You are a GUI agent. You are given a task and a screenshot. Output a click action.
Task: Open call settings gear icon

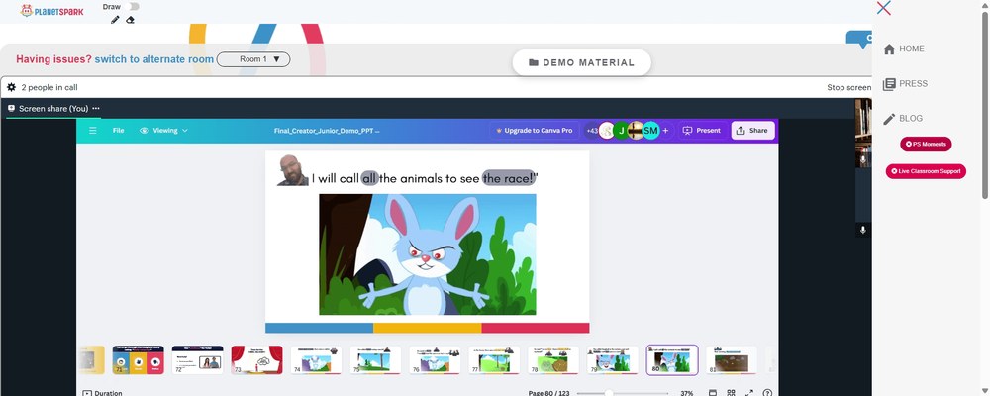coord(11,87)
